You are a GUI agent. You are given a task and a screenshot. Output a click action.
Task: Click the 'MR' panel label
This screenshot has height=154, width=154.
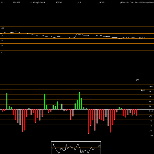pos(137,80)
